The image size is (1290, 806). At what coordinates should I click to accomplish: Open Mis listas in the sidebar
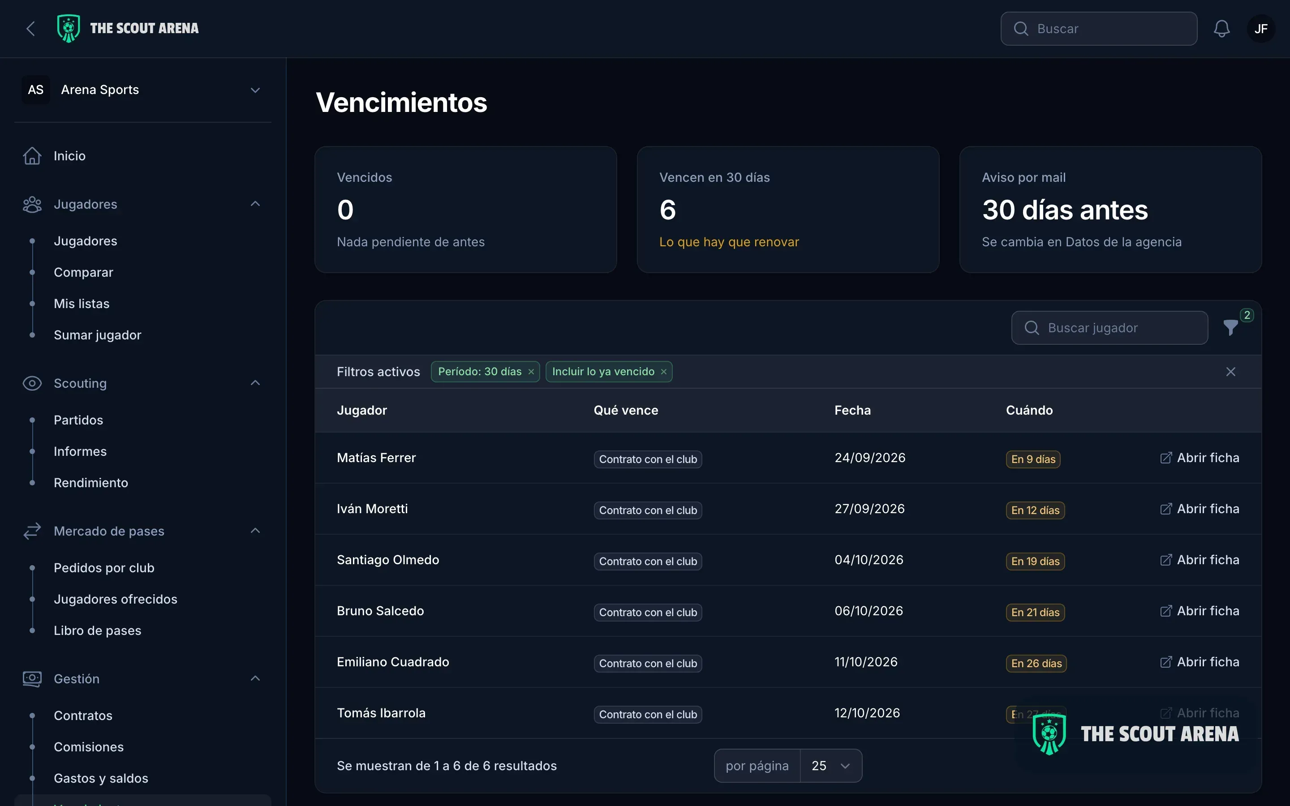tap(82, 304)
